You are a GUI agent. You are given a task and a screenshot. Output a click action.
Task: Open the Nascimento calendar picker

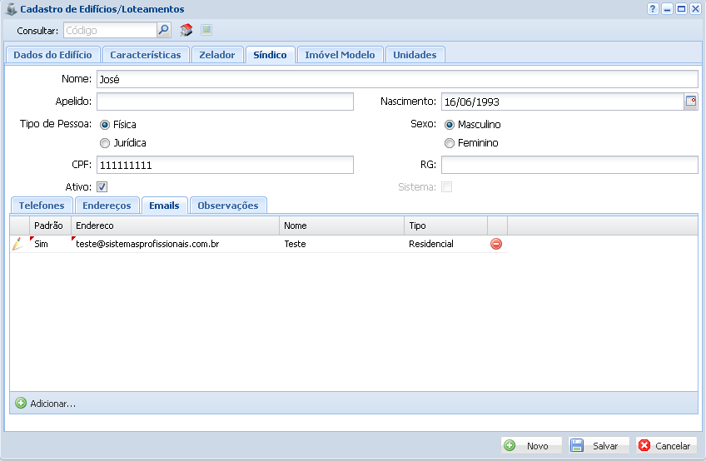[x=690, y=102]
